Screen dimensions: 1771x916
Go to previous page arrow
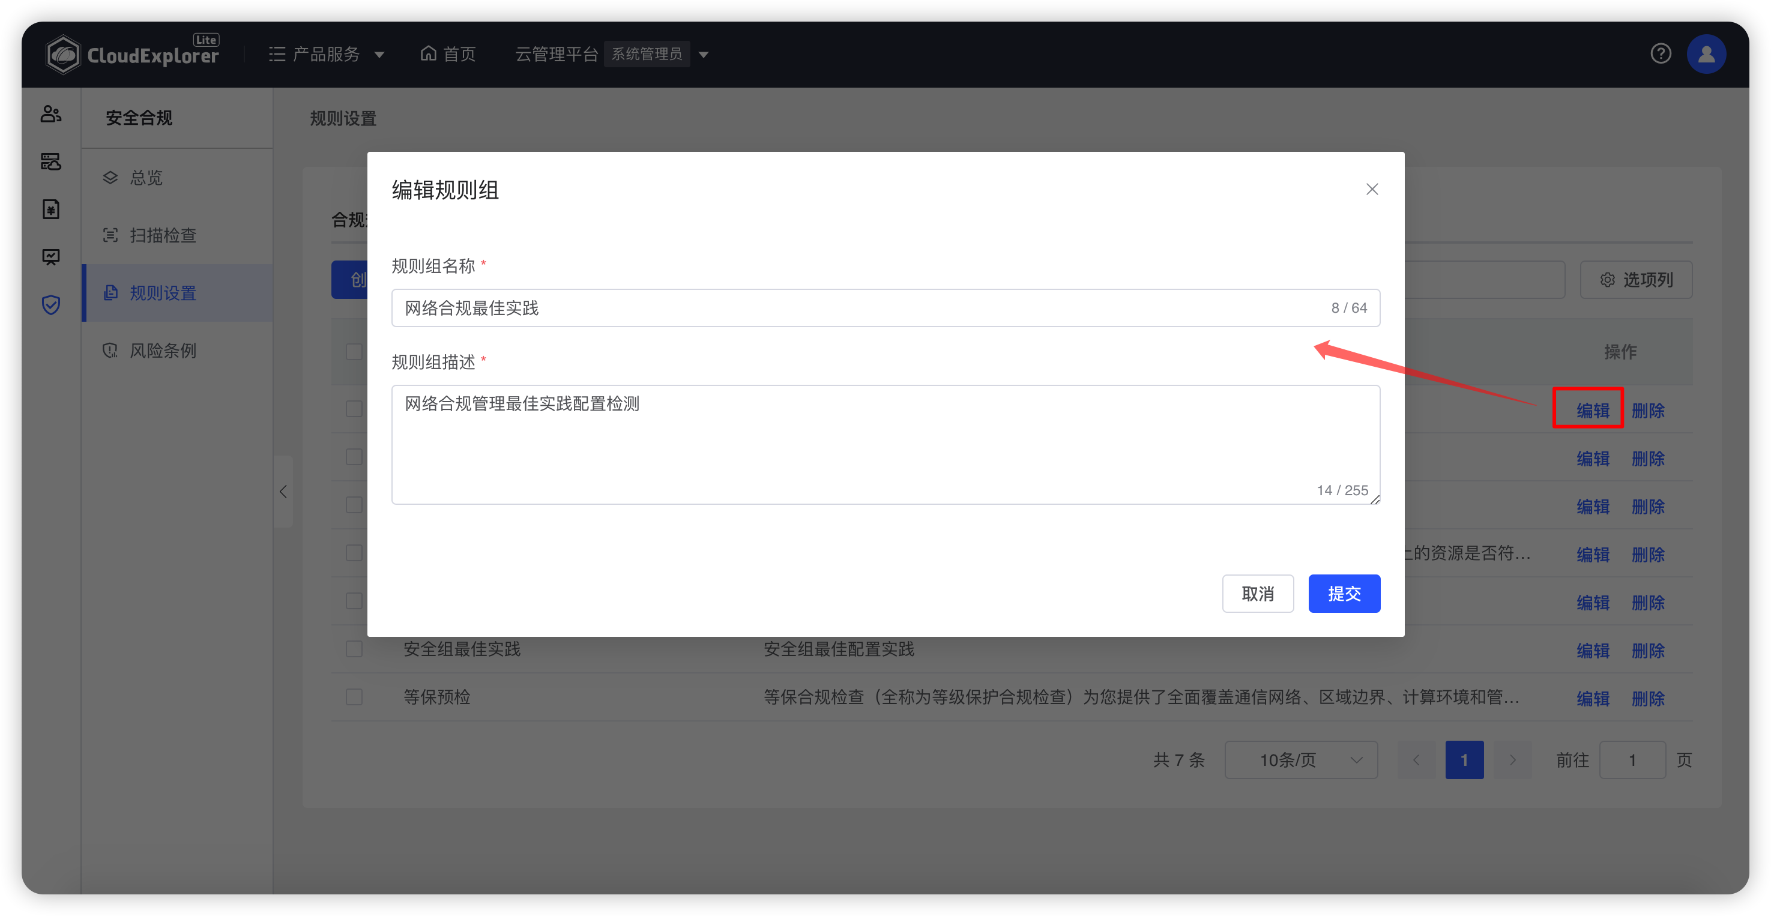[x=1416, y=759]
